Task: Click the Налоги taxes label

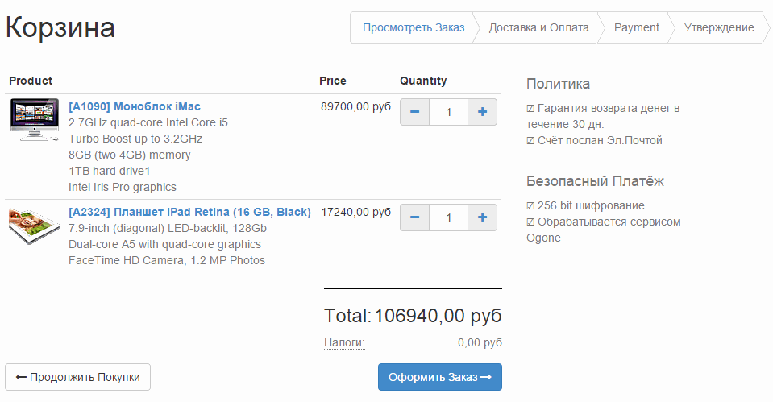Action: [x=344, y=342]
